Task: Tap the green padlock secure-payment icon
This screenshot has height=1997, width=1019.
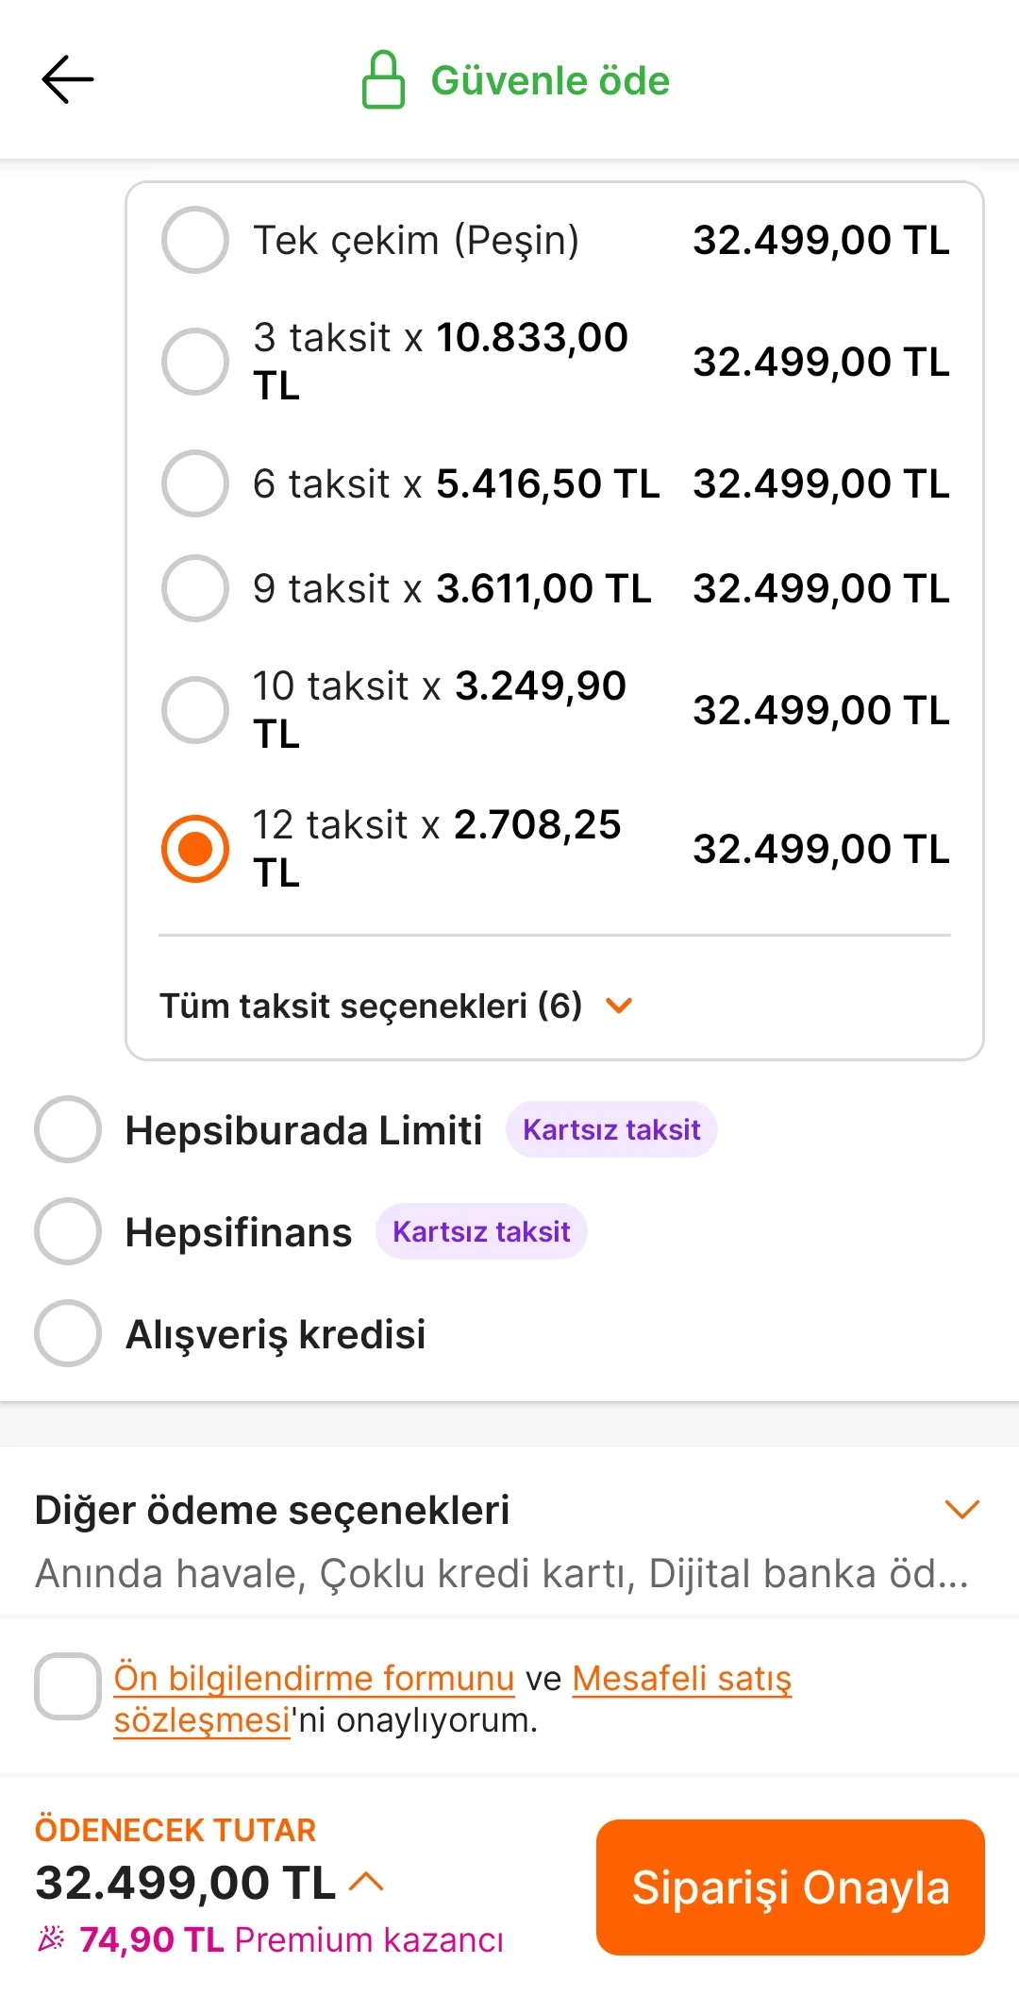Action: point(383,80)
